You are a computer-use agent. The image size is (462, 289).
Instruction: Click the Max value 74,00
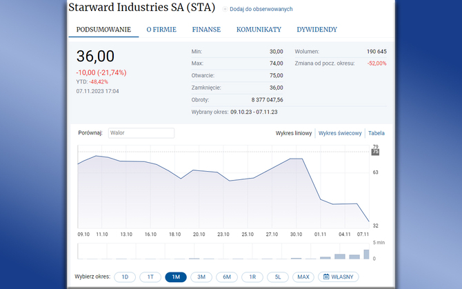[x=277, y=63]
